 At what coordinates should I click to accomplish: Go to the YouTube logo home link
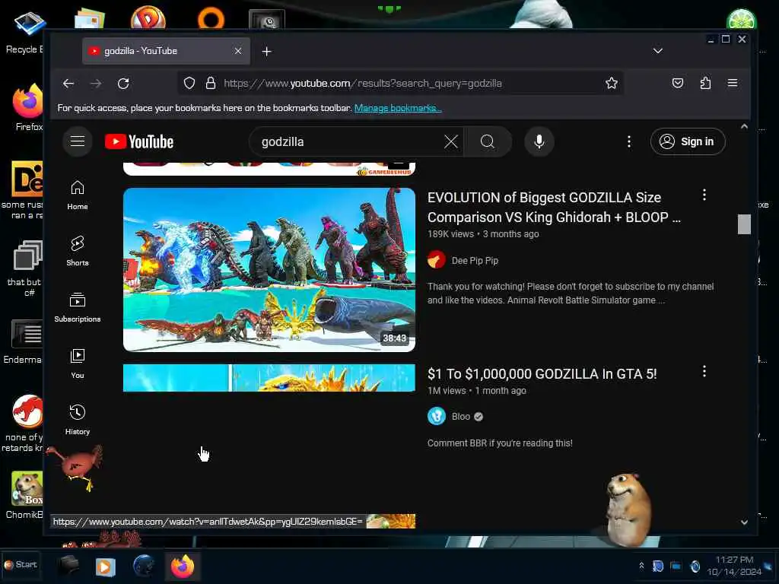tap(139, 142)
